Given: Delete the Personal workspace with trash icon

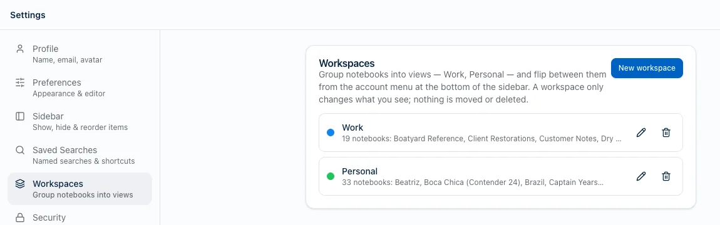Looking at the screenshot, I should pos(666,176).
